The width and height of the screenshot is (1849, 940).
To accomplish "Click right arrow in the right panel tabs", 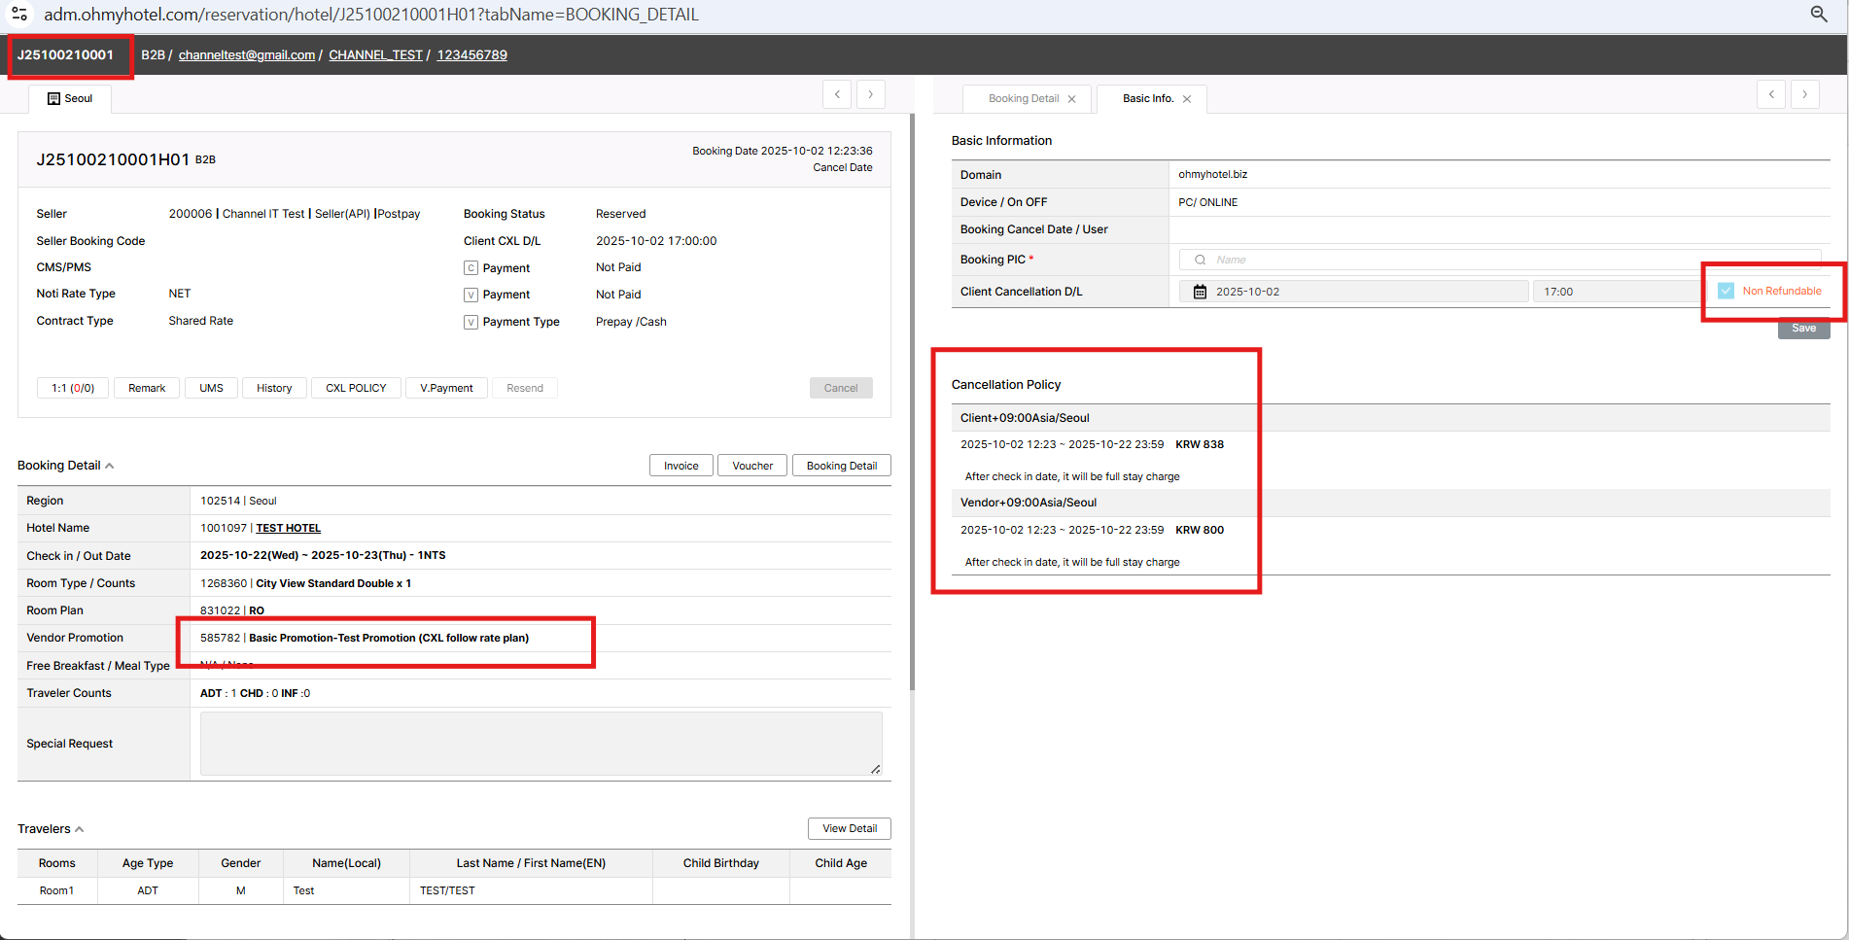I will click(1804, 94).
